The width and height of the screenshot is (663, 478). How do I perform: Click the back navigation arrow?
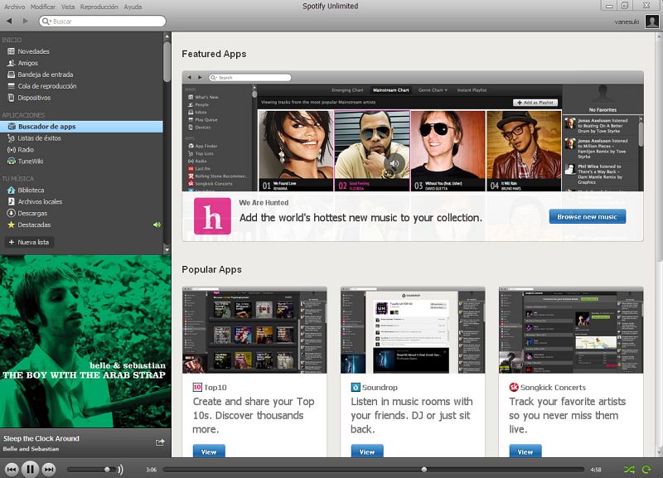pos(9,21)
